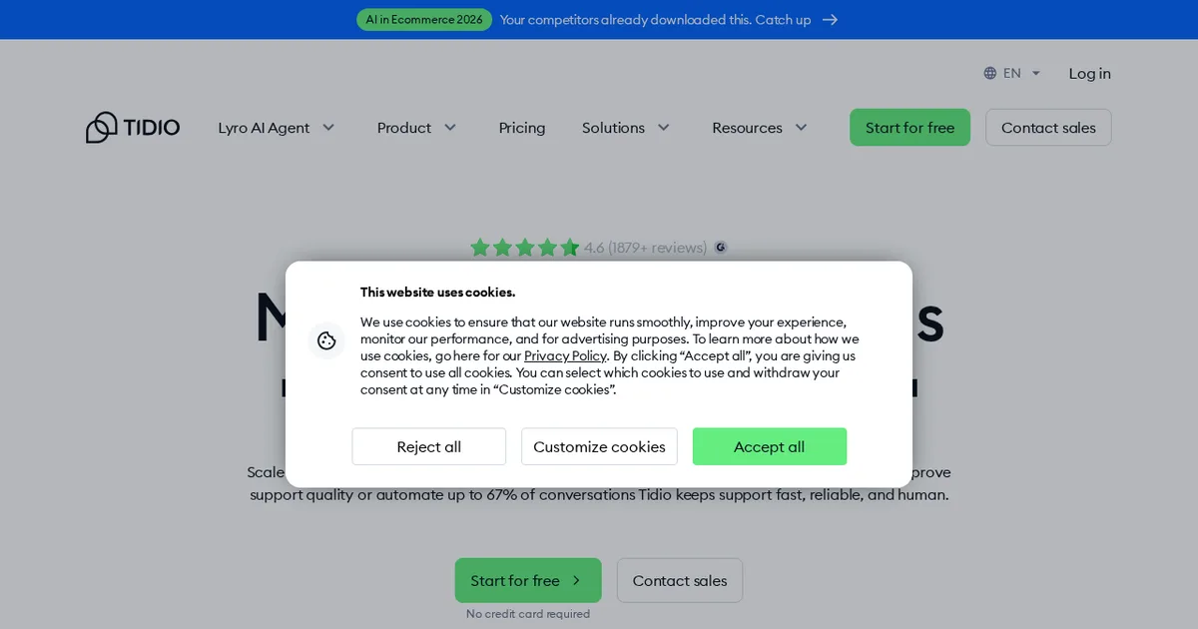Open the EN language dropdown
Screen dimensions: 1198x629
pos(1012,73)
